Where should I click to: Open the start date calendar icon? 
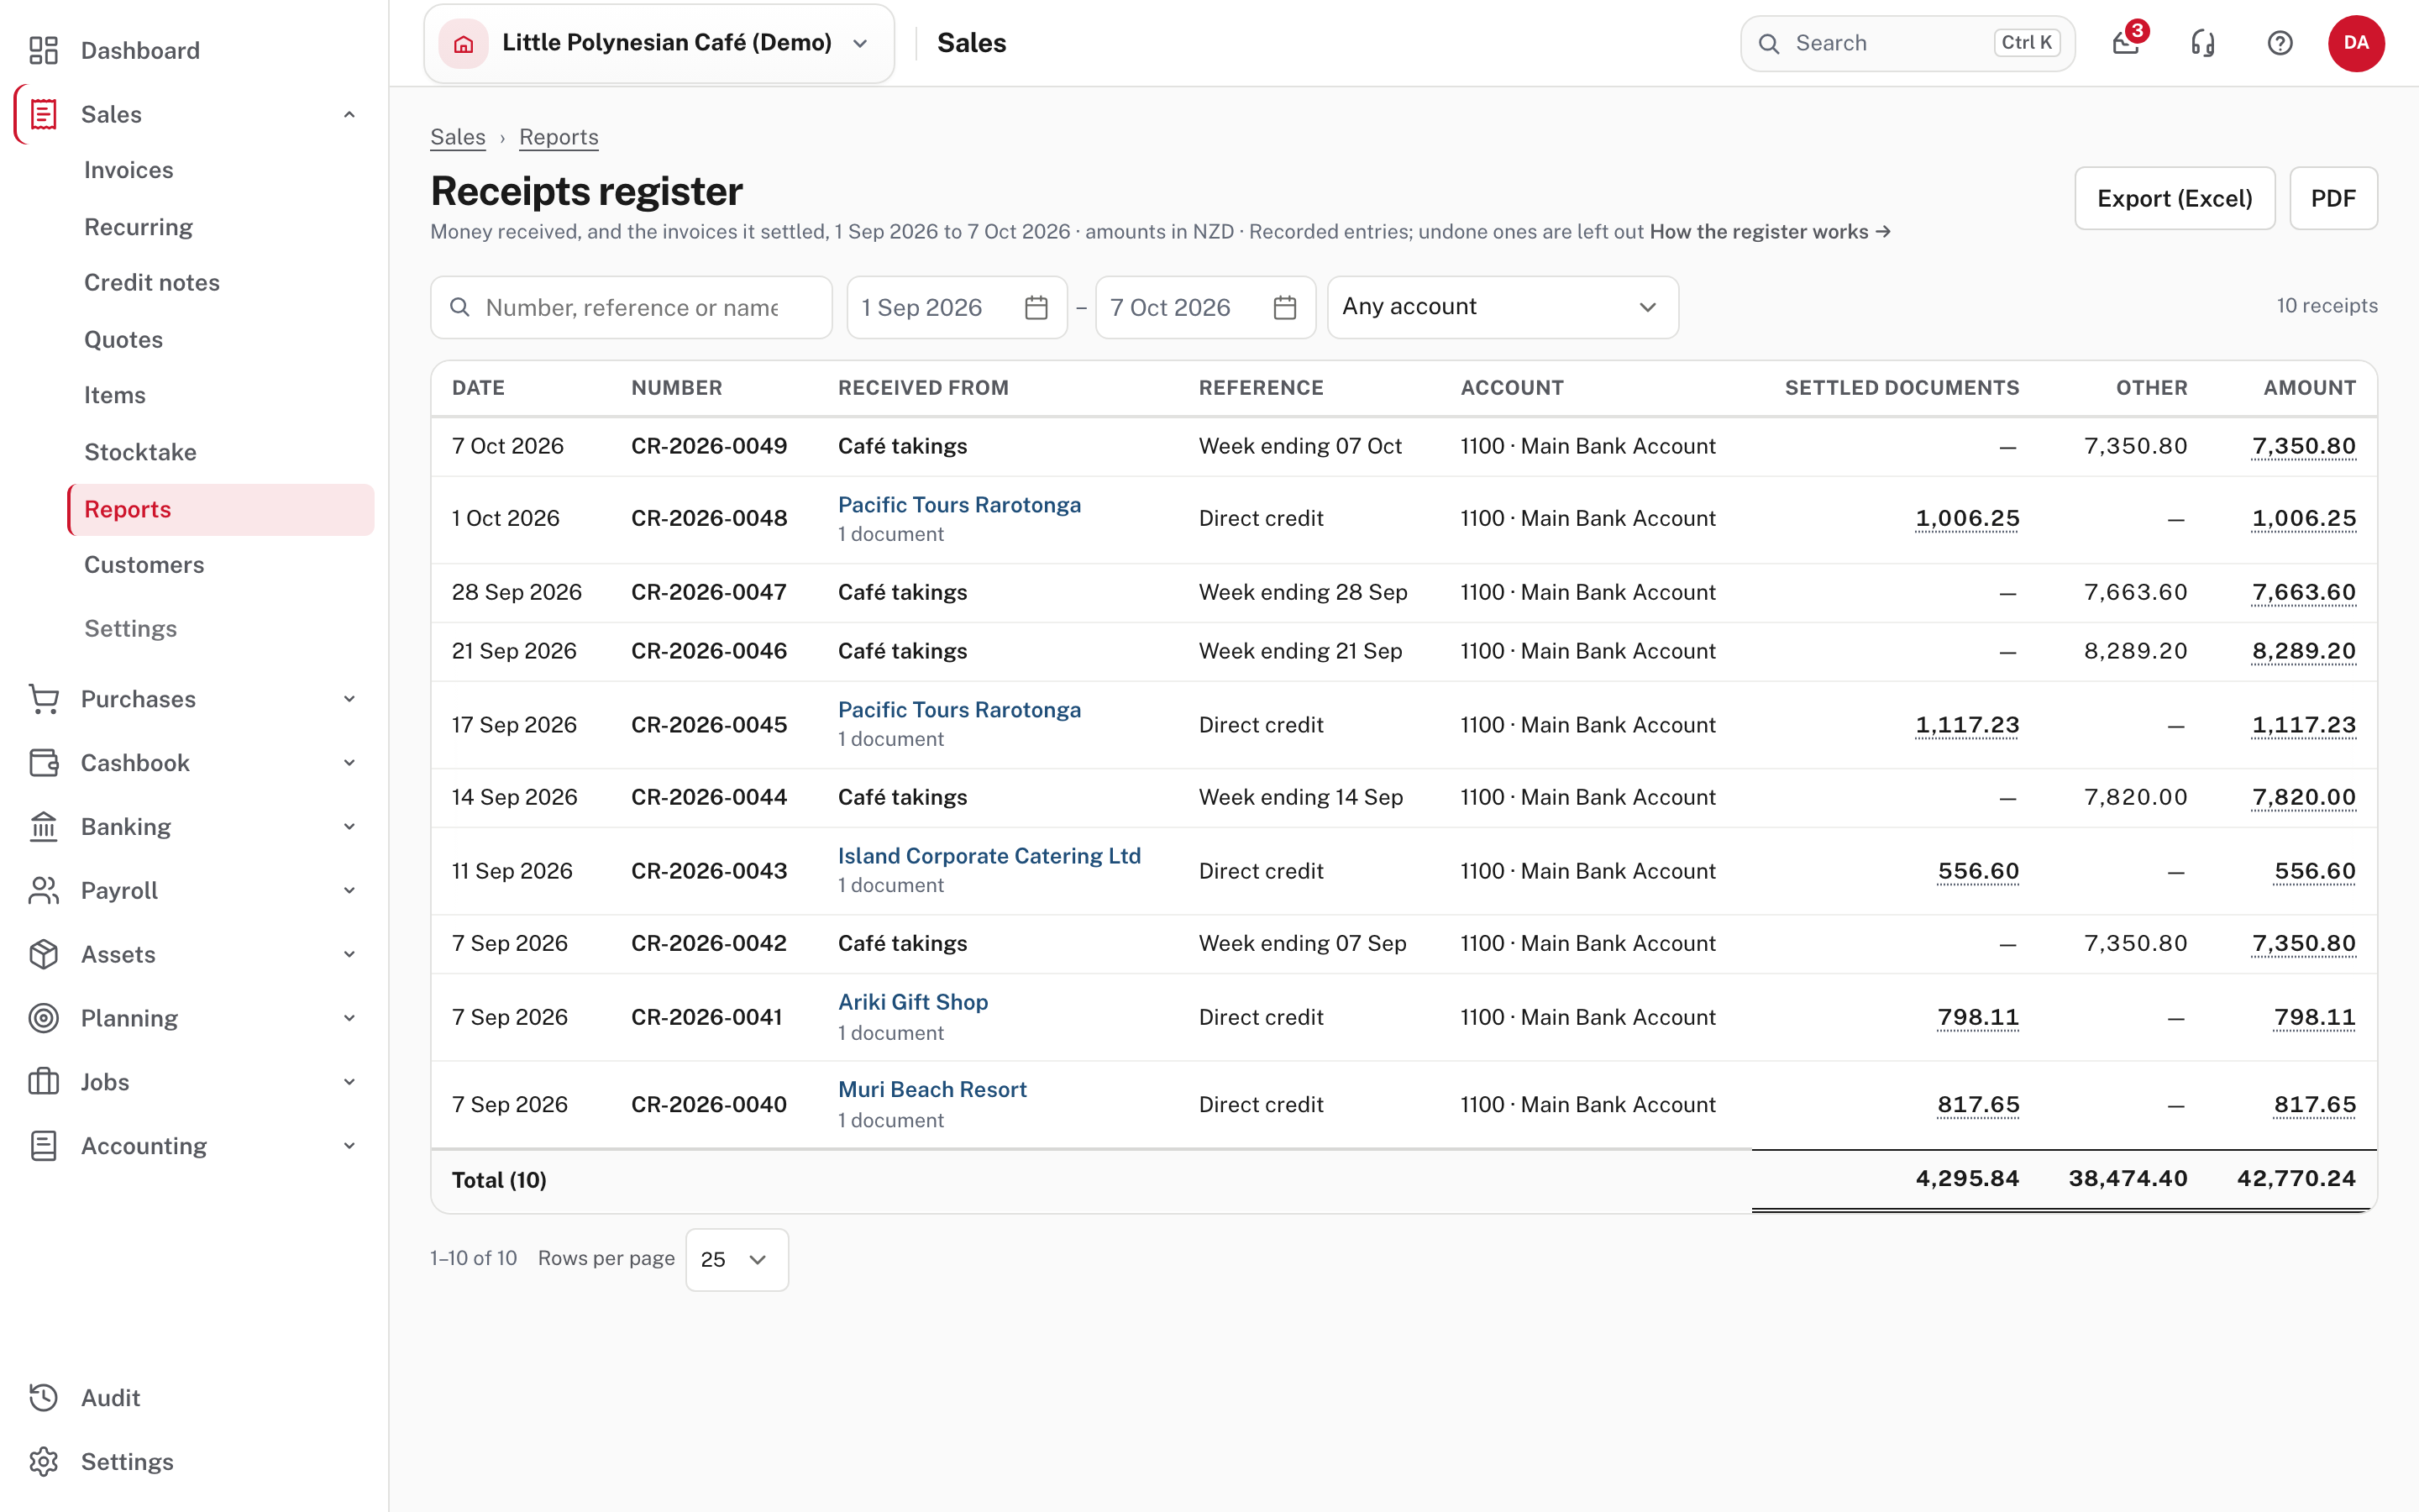(x=1036, y=308)
